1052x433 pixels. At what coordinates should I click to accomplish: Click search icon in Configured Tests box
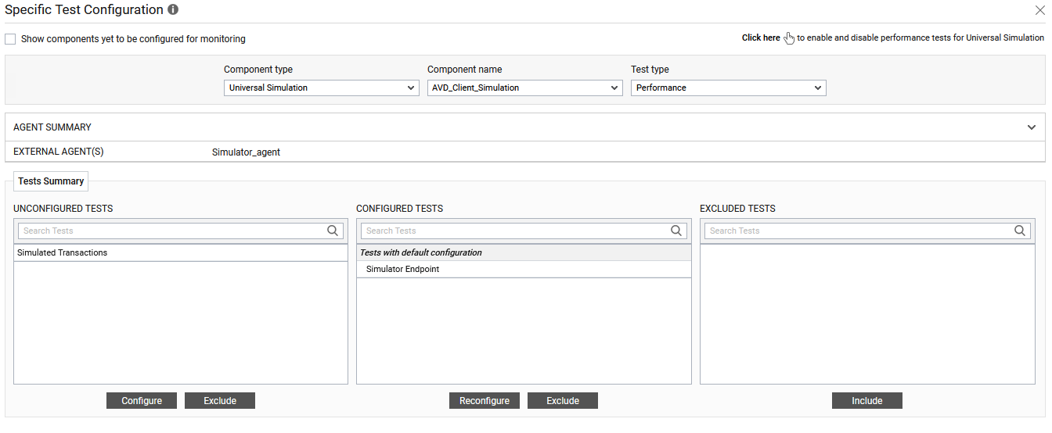pyautogui.click(x=676, y=231)
